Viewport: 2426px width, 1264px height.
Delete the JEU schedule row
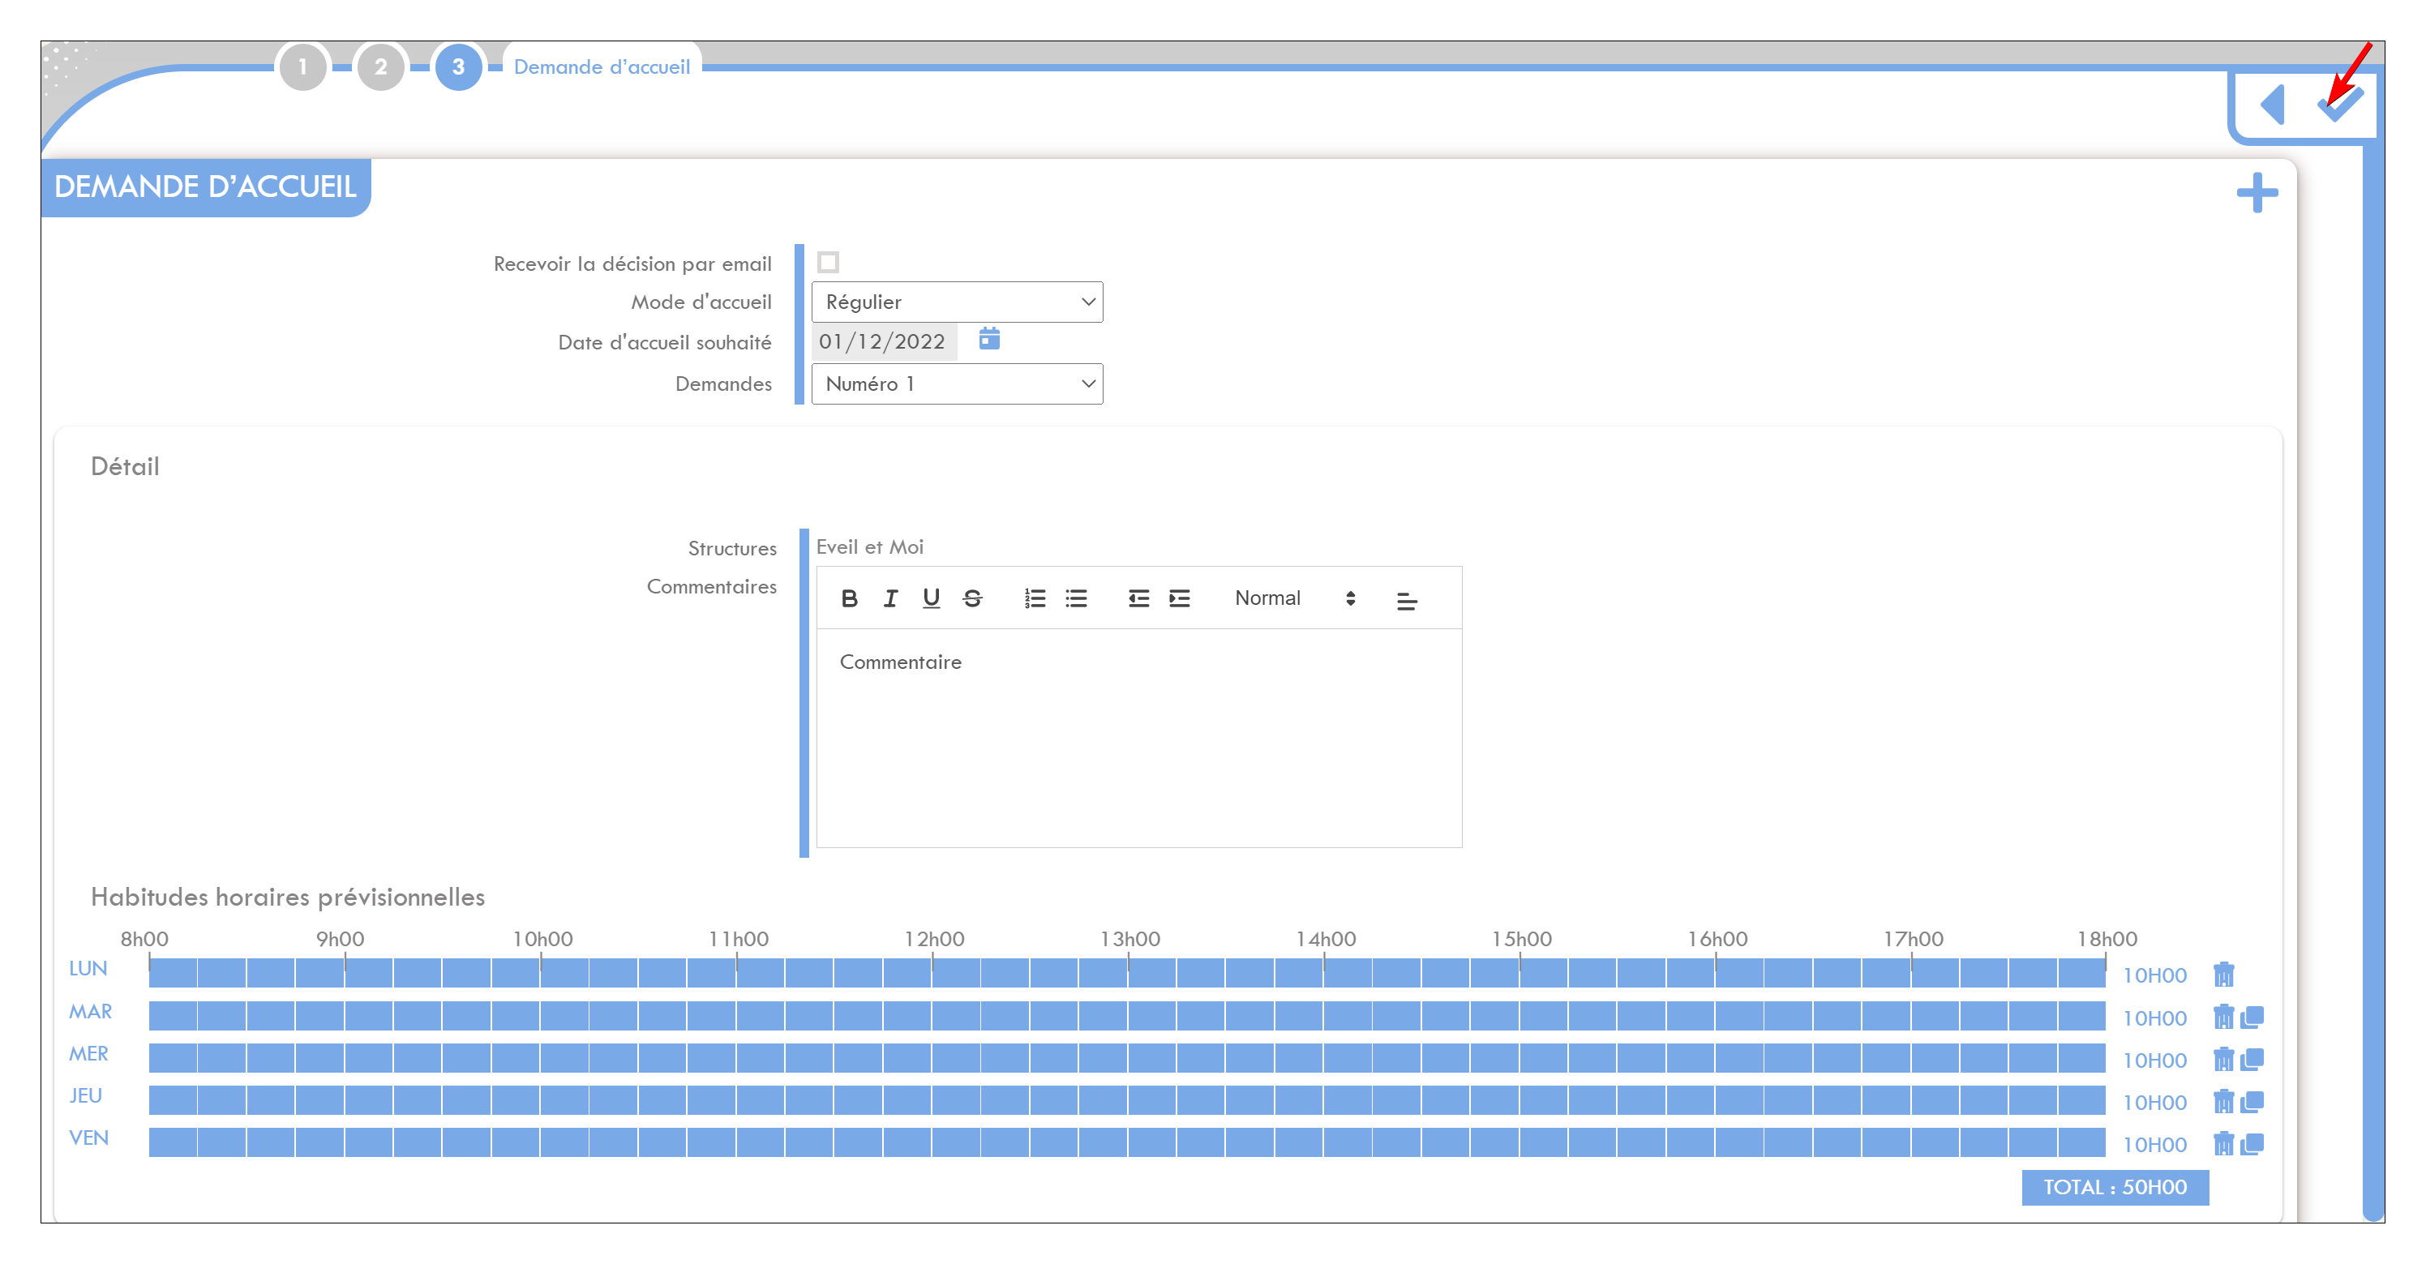[2223, 1101]
